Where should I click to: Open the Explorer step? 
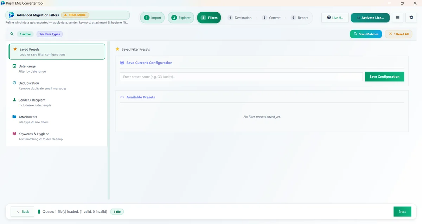(181, 18)
